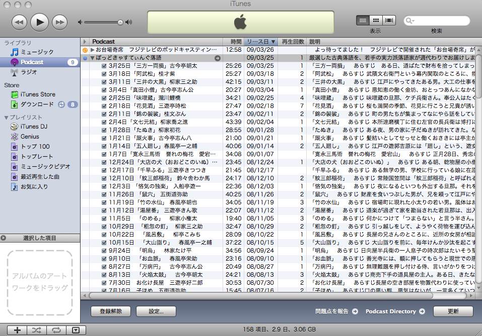Uncheck 10月29日「粗忽の釘」 episode
Image resolution: width=482 pixels, height=336 pixels.
click(104, 227)
